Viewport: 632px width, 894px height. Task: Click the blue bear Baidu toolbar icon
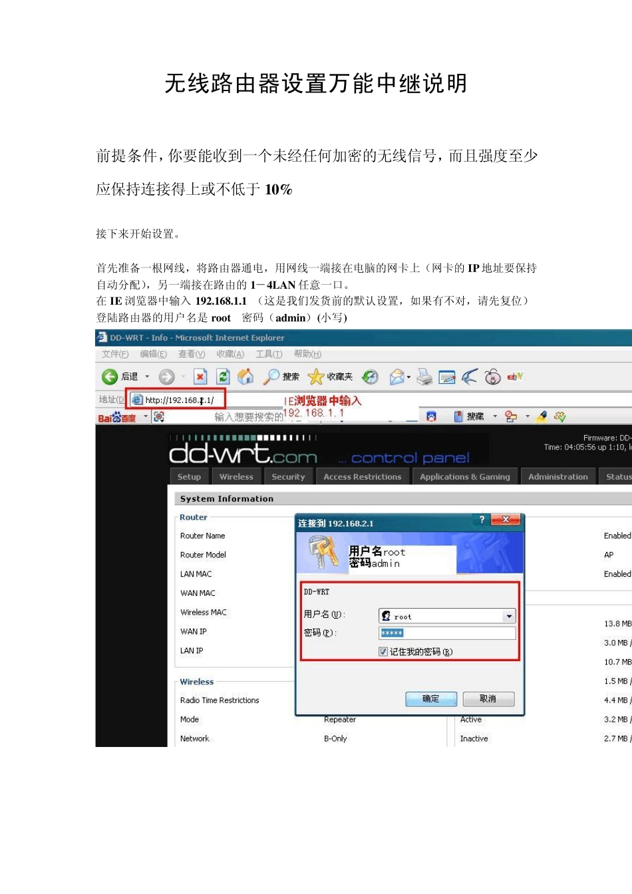pyautogui.click(x=431, y=417)
